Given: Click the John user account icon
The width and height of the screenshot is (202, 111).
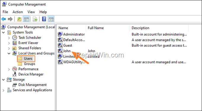Looking at the screenshot, I should pos(60,51).
